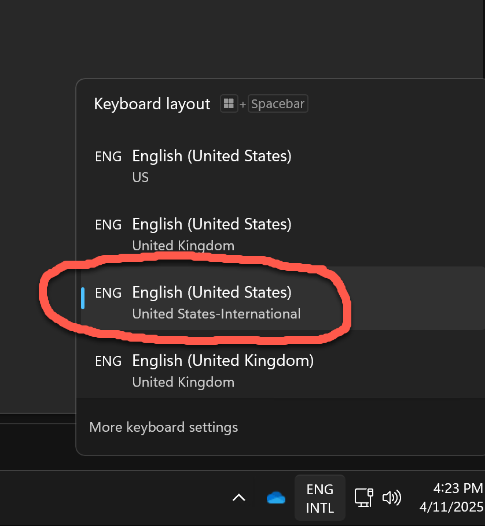
Task: Open the network status icon
Action: pyautogui.click(x=363, y=498)
